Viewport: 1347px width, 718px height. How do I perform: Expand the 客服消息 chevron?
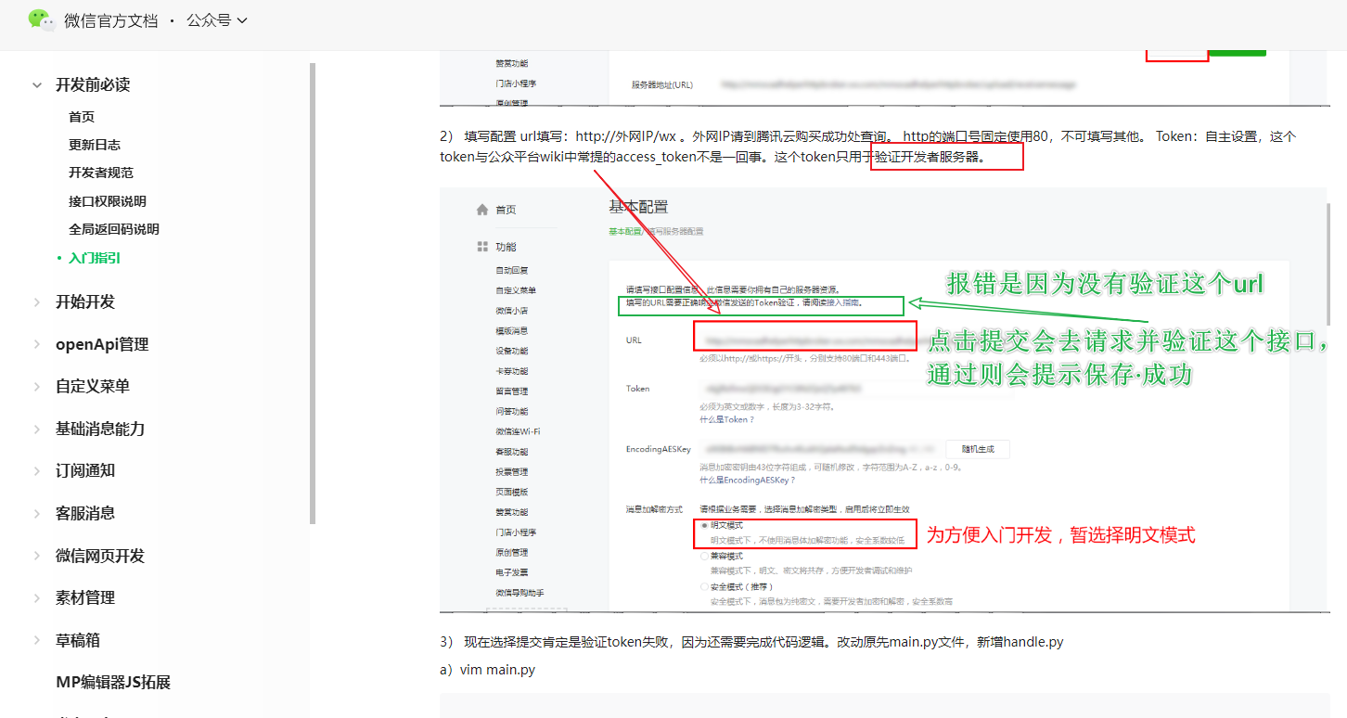pos(37,513)
